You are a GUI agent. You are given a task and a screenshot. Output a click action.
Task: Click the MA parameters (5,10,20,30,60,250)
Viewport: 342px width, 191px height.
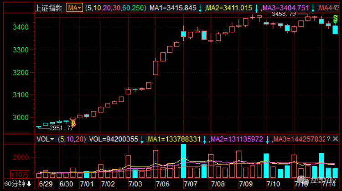116,8
